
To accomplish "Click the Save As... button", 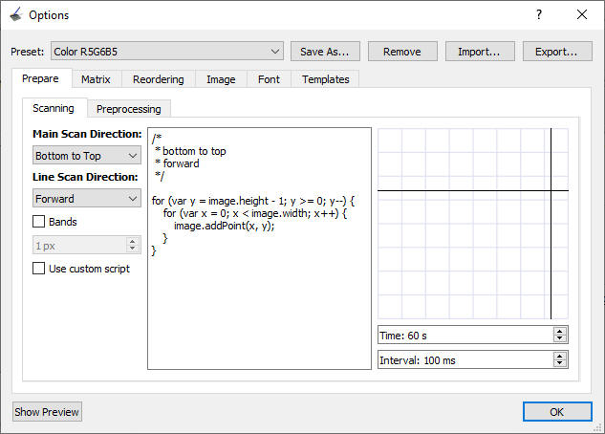I will (x=325, y=51).
